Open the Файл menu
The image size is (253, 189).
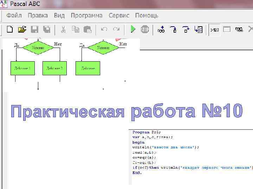tap(14, 16)
